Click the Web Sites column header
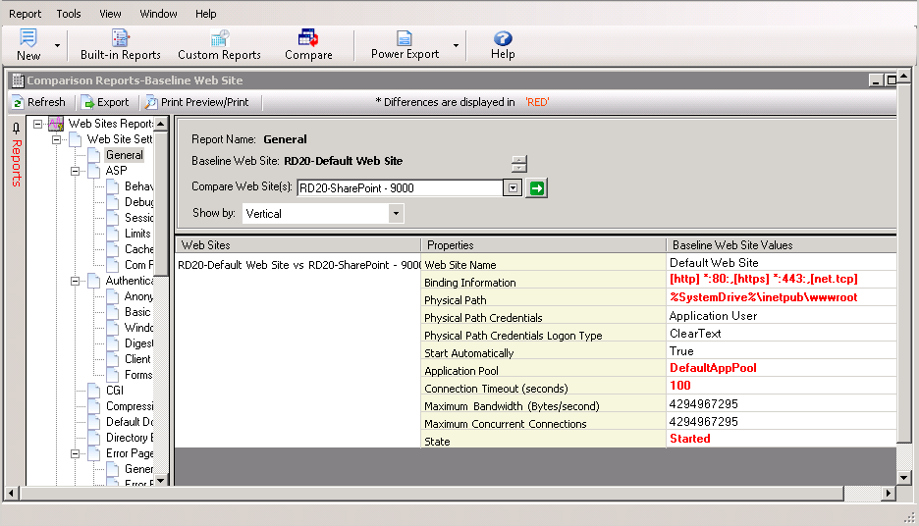Image resolution: width=919 pixels, height=526 pixels. [x=297, y=244]
